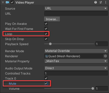The height and width of the screenshot is (93, 109).
Task: Click the Playback Speed slider handle
Action: (x=50, y=44)
